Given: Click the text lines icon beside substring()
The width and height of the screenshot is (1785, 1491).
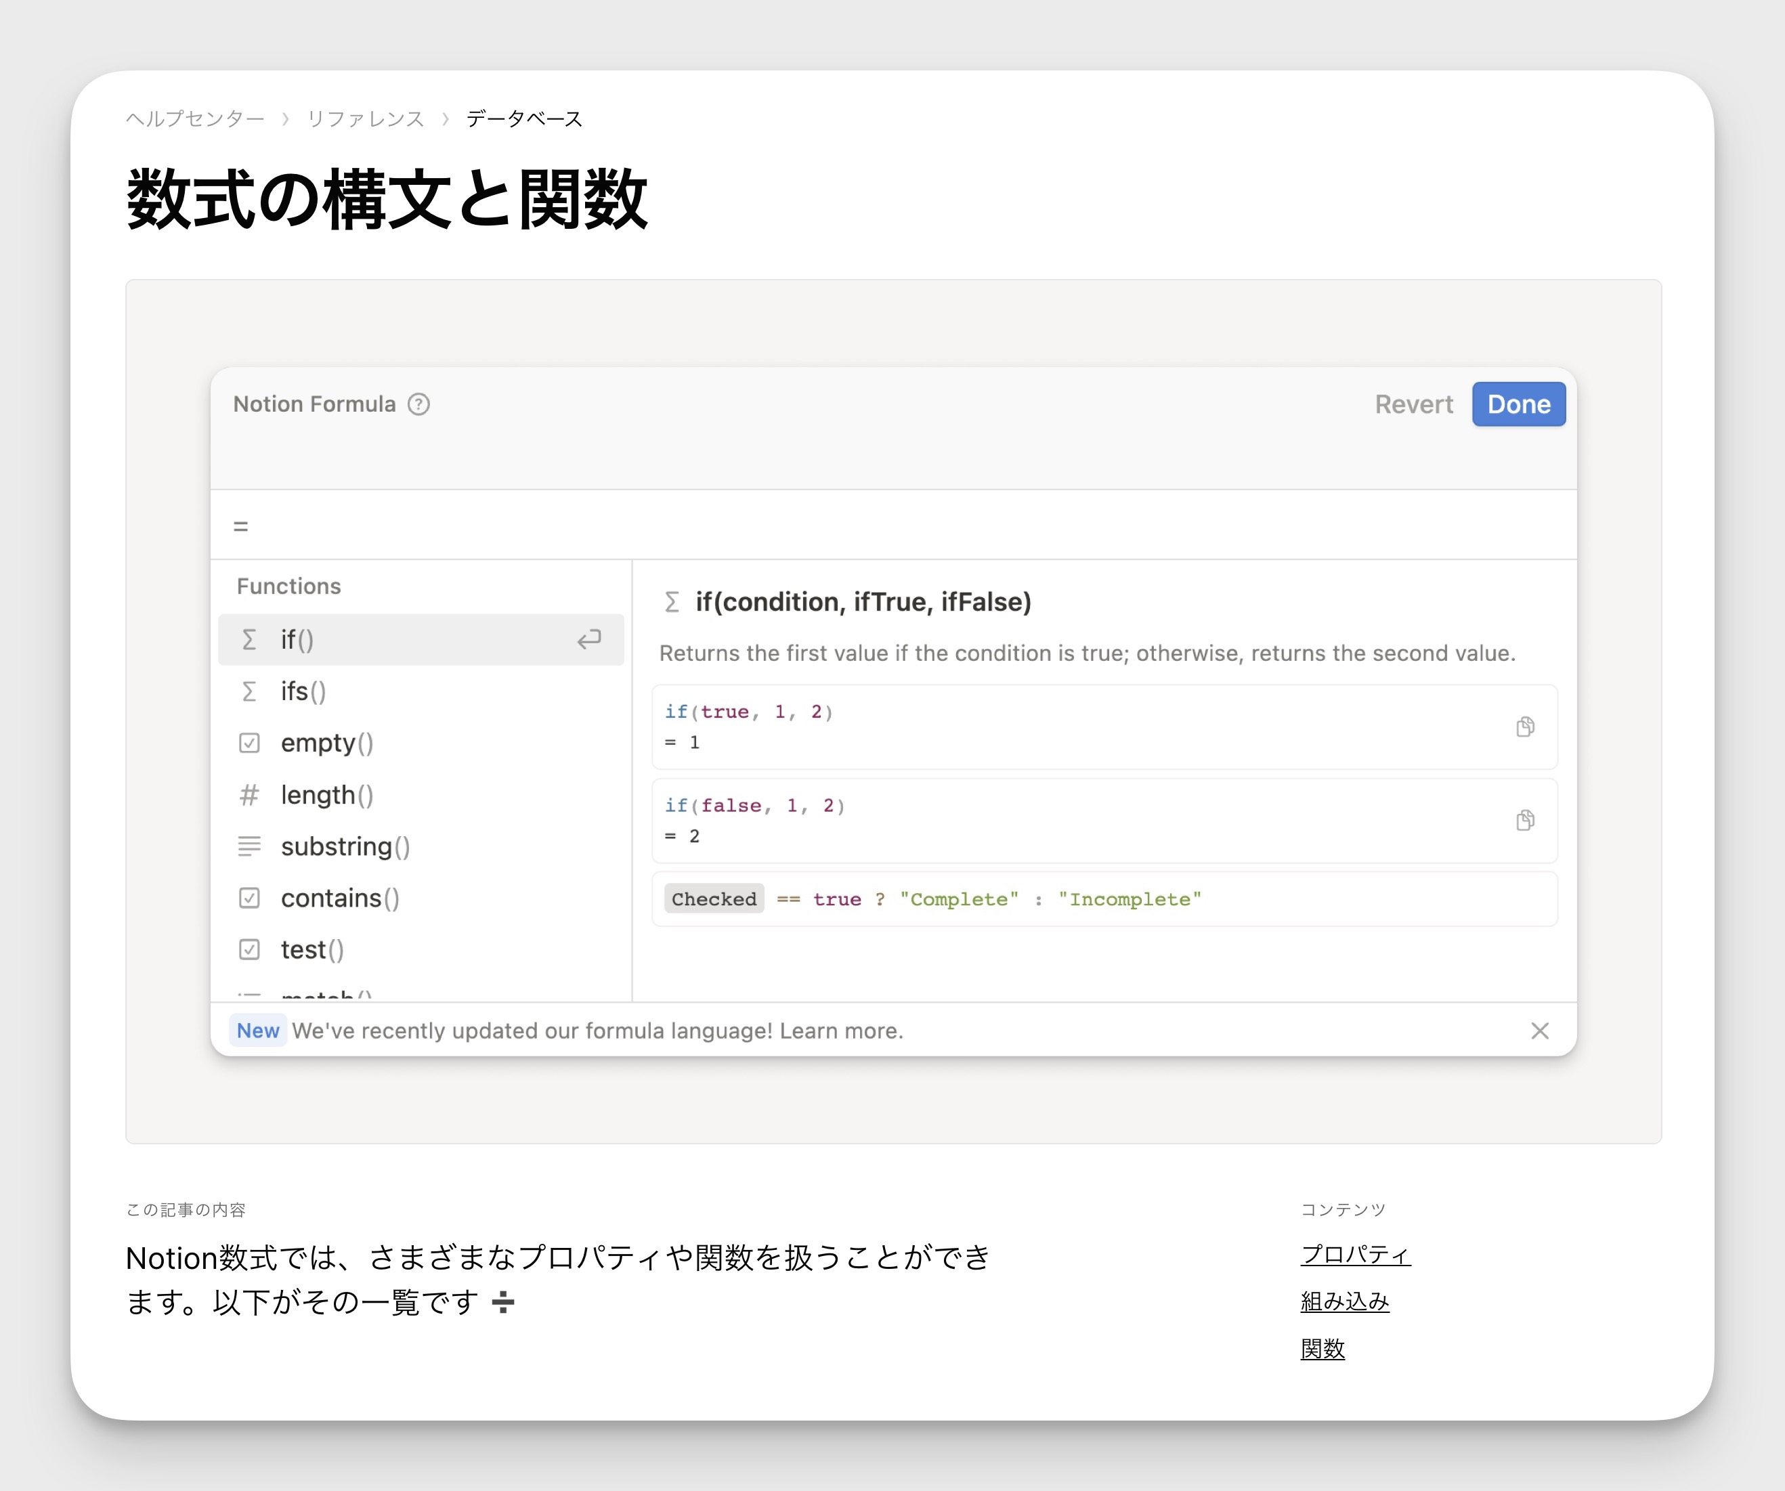Looking at the screenshot, I should [249, 846].
